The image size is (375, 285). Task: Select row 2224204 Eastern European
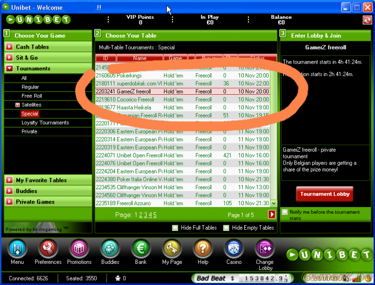tap(183, 171)
